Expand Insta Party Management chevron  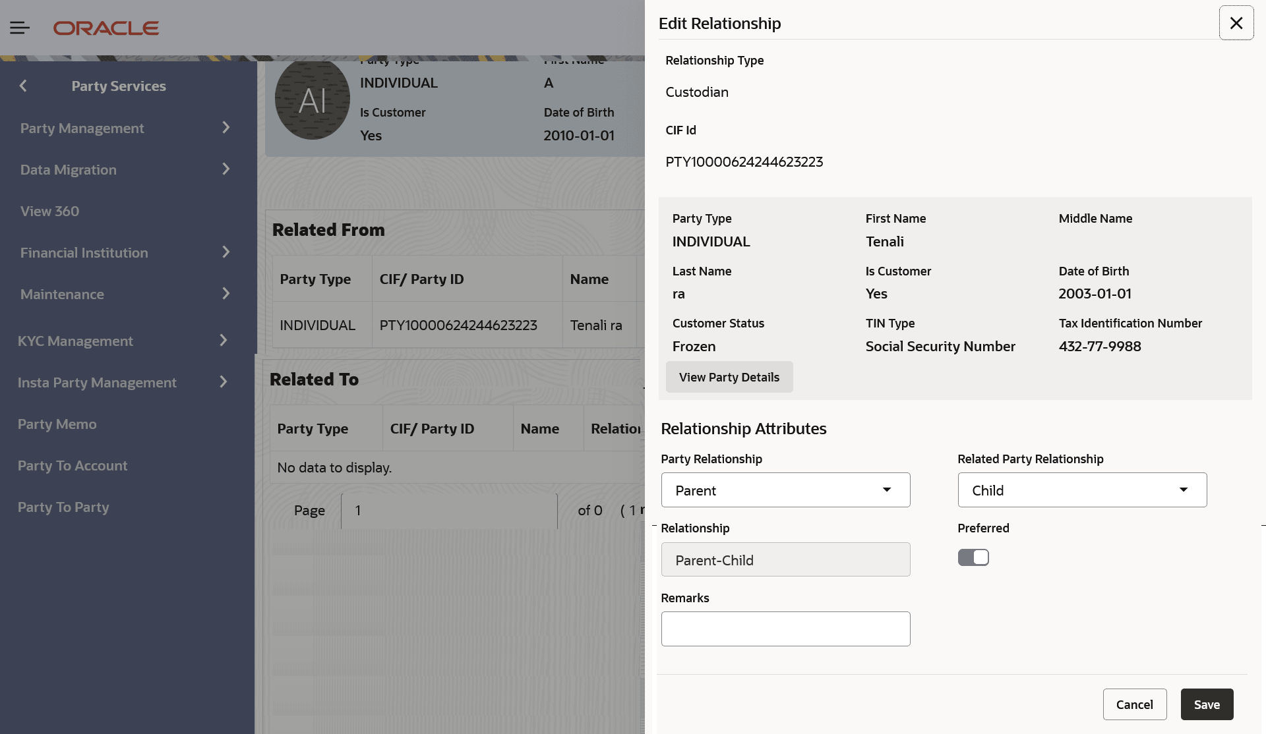click(224, 382)
